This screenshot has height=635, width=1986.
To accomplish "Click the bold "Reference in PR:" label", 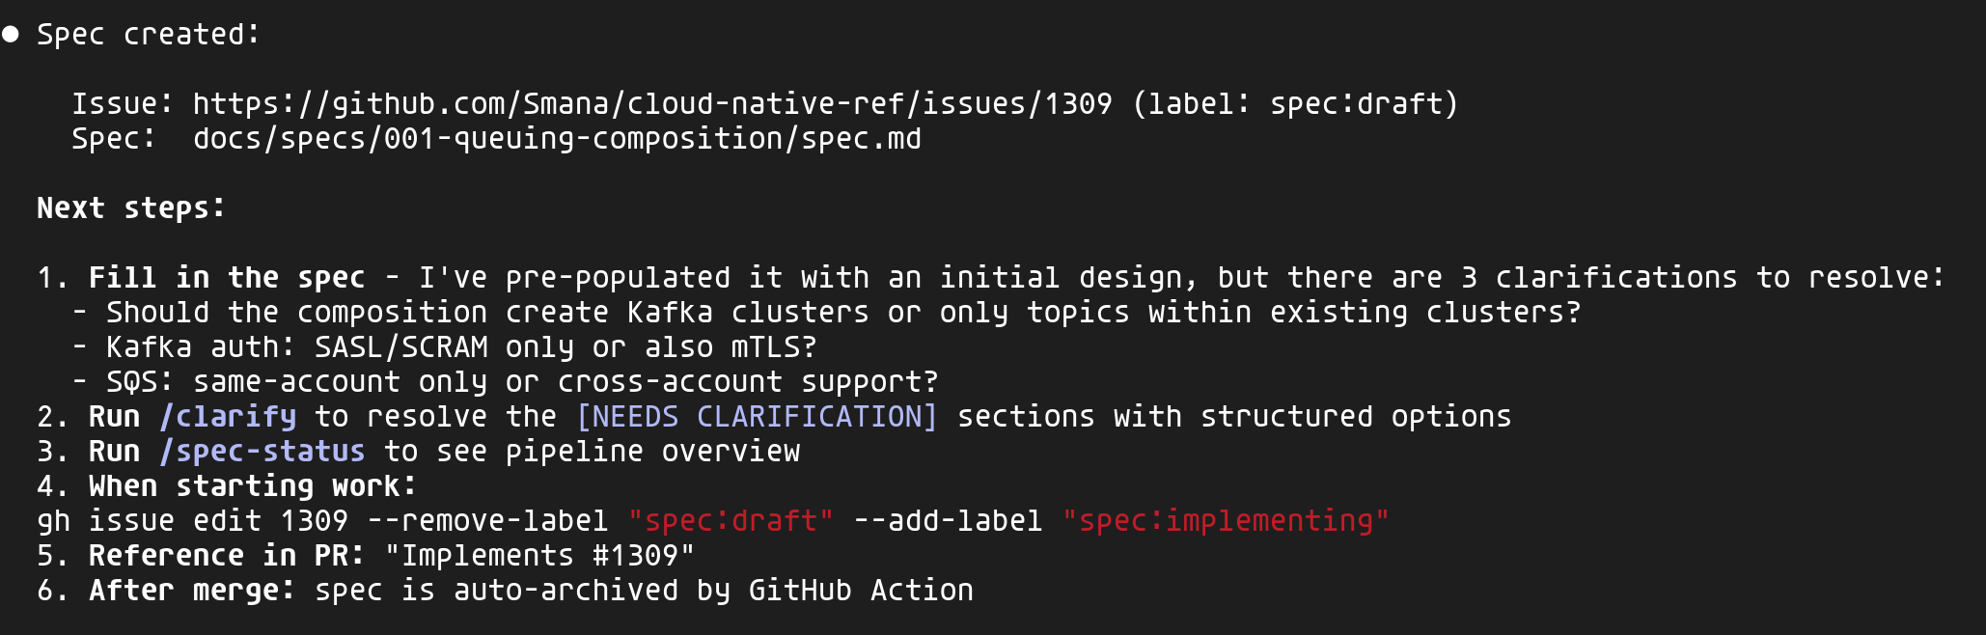I will pos(227,556).
